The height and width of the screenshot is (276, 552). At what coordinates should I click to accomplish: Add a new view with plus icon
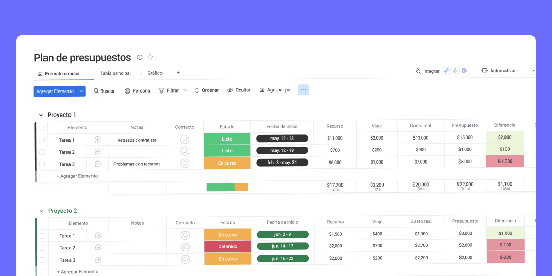(178, 73)
